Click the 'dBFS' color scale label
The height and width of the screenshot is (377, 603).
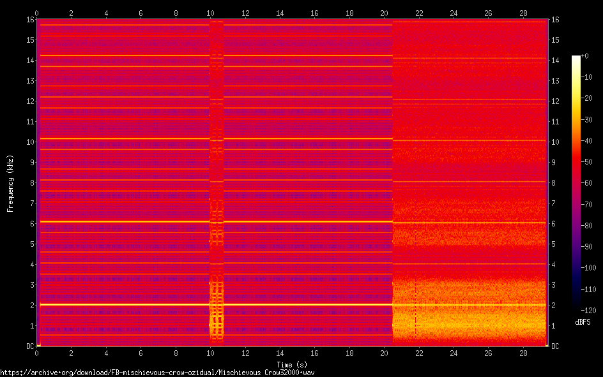[583, 322]
